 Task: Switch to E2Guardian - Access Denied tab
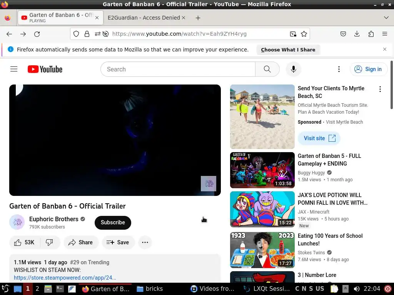click(144, 18)
